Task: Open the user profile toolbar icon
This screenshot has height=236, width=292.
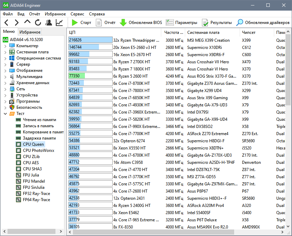Action: pos(49,23)
